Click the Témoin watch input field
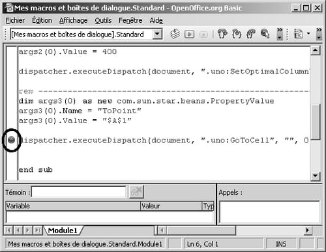The height and width of the screenshot is (252, 326). click(x=79, y=192)
